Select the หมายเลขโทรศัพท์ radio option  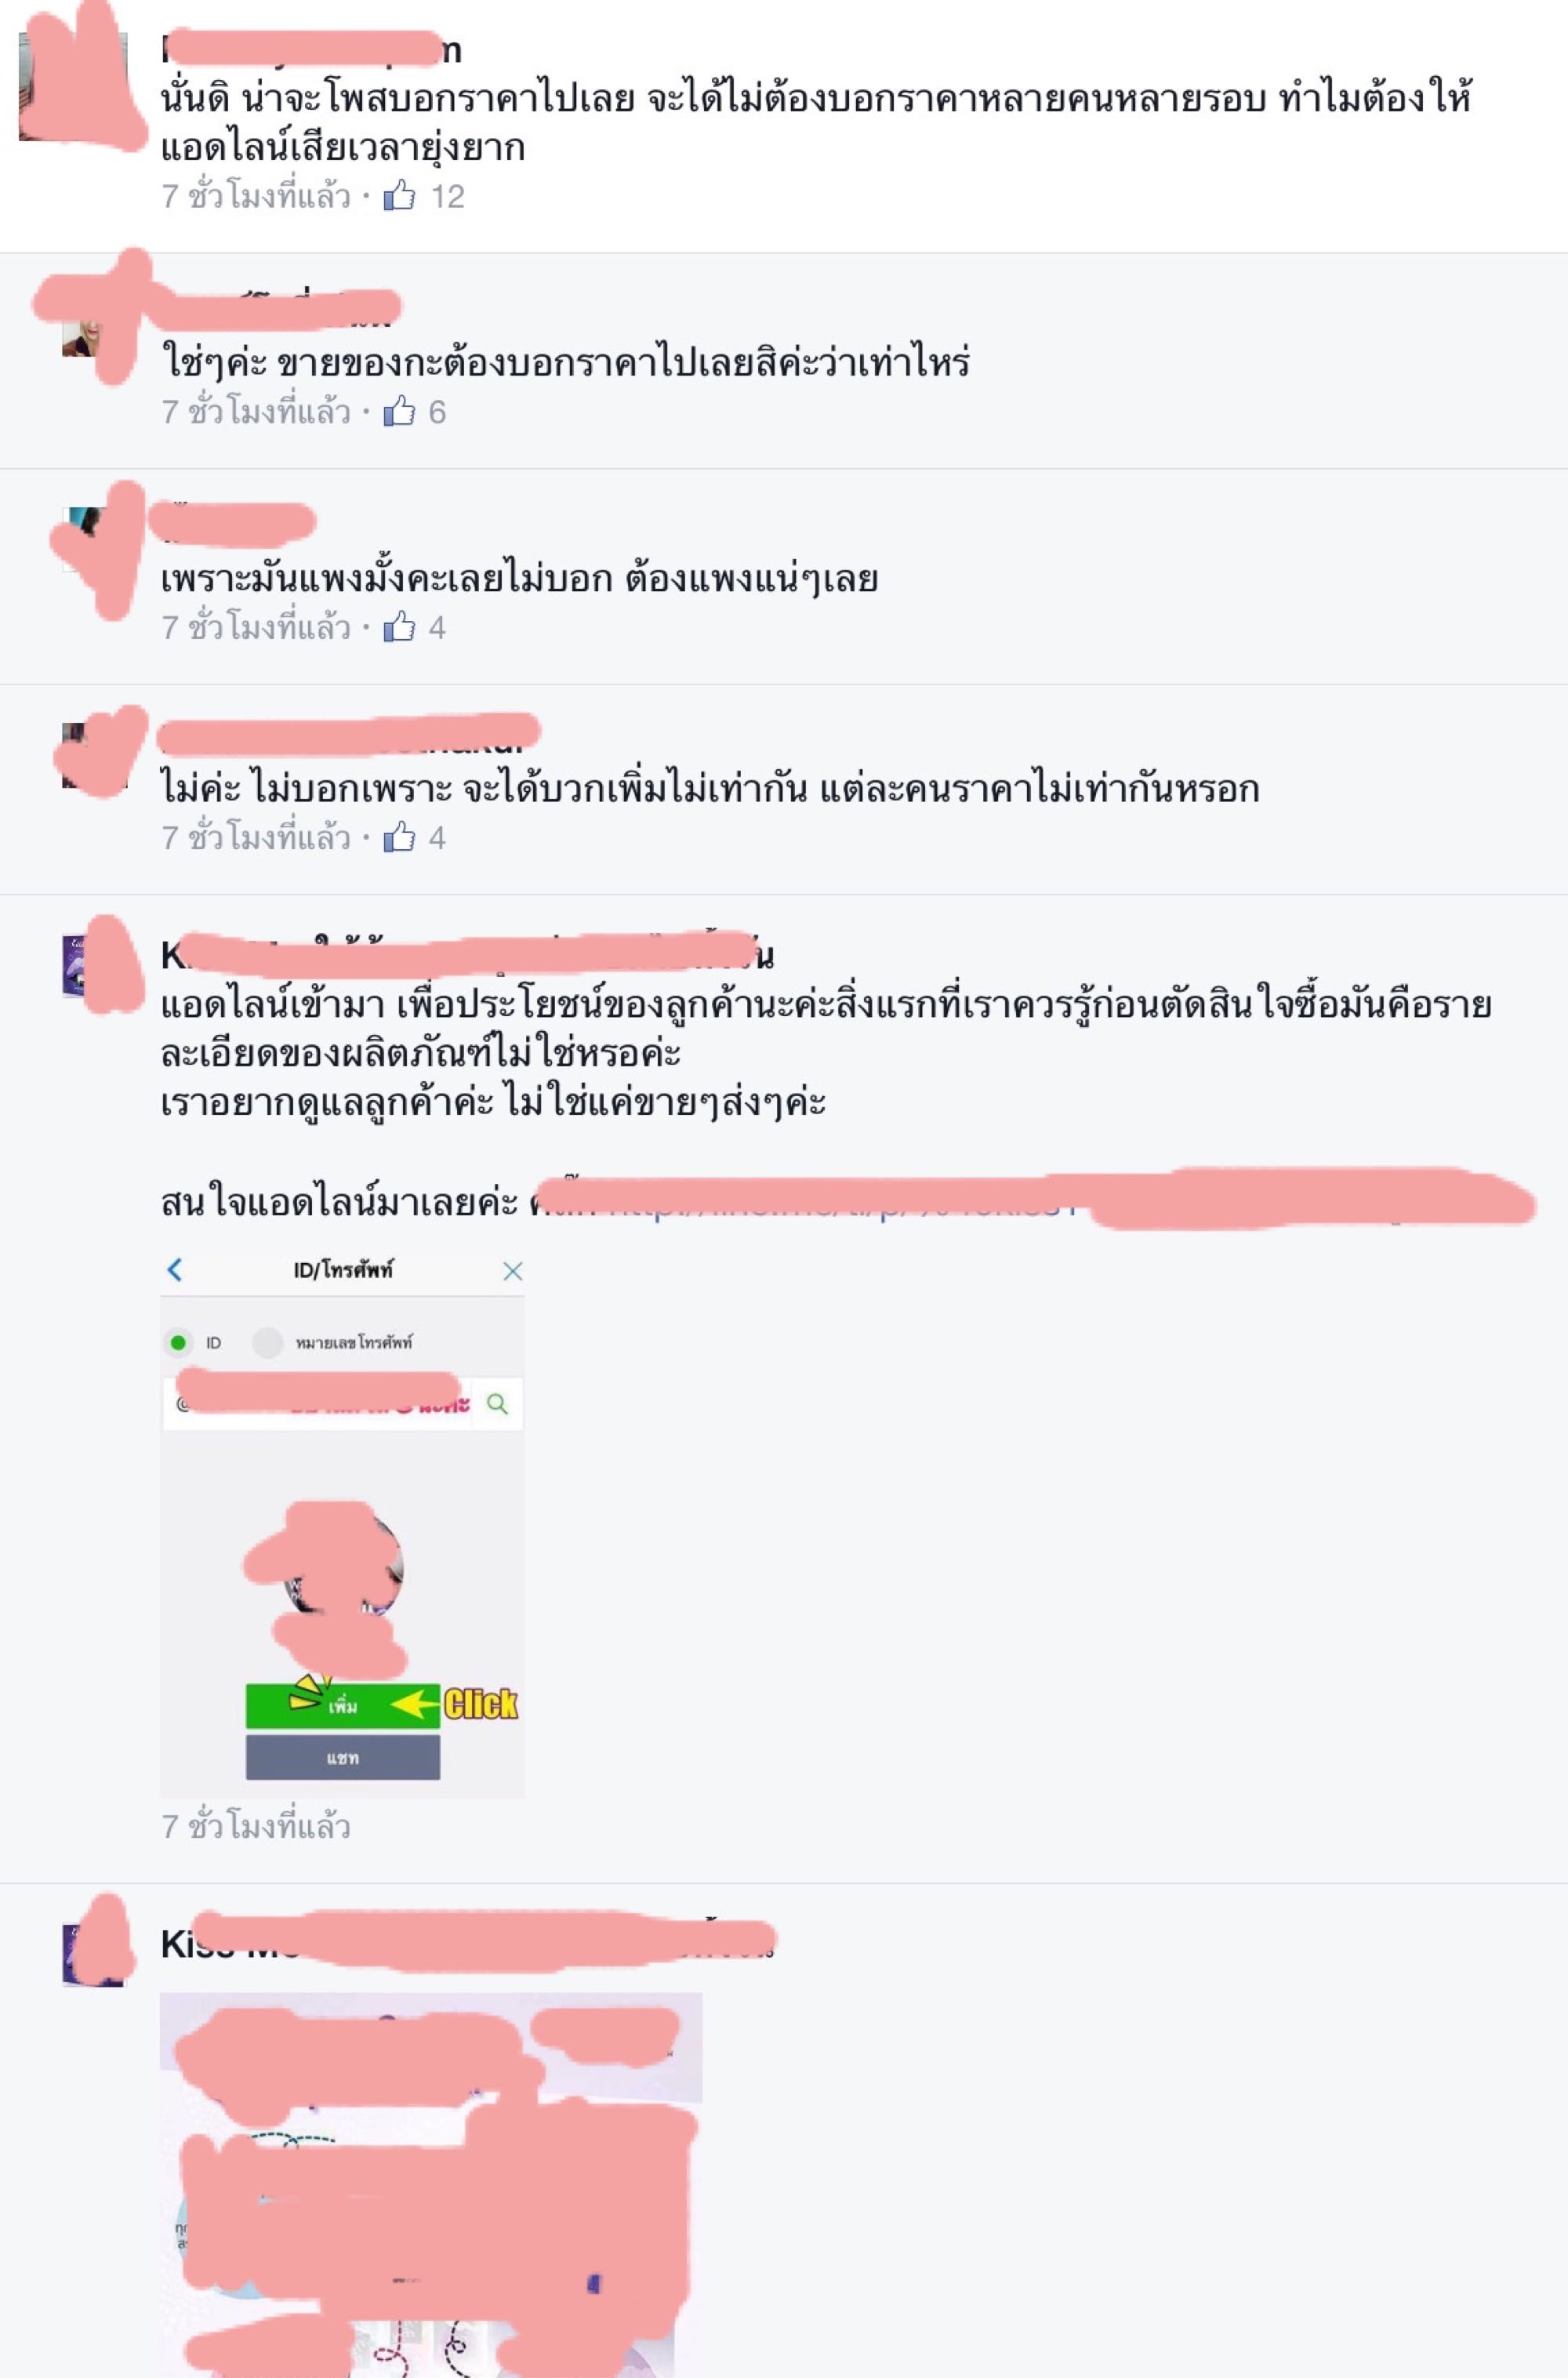(x=267, y=1342)
